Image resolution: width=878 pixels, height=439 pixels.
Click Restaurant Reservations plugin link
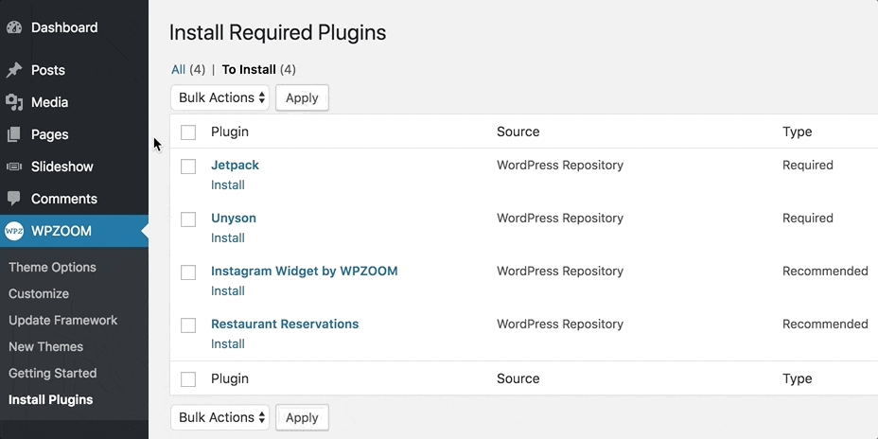click(285, 324)
